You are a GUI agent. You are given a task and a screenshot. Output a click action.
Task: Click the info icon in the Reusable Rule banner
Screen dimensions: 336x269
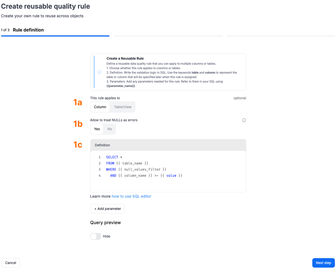(x=99, y=72)
